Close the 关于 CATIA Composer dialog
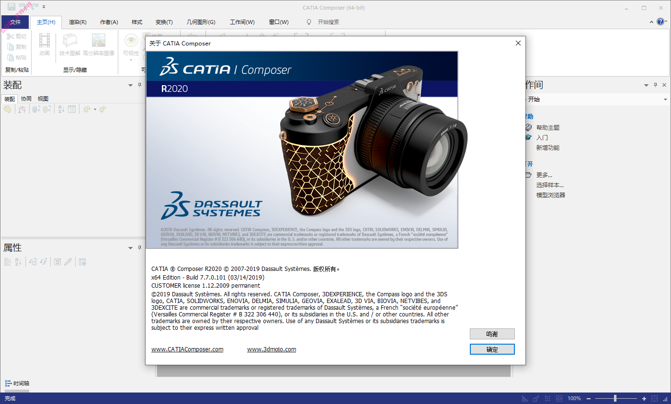Screen dimensions: 671x404 (x=518, y=43)
